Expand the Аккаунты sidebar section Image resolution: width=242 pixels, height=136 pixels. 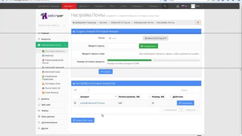[52, 39]
